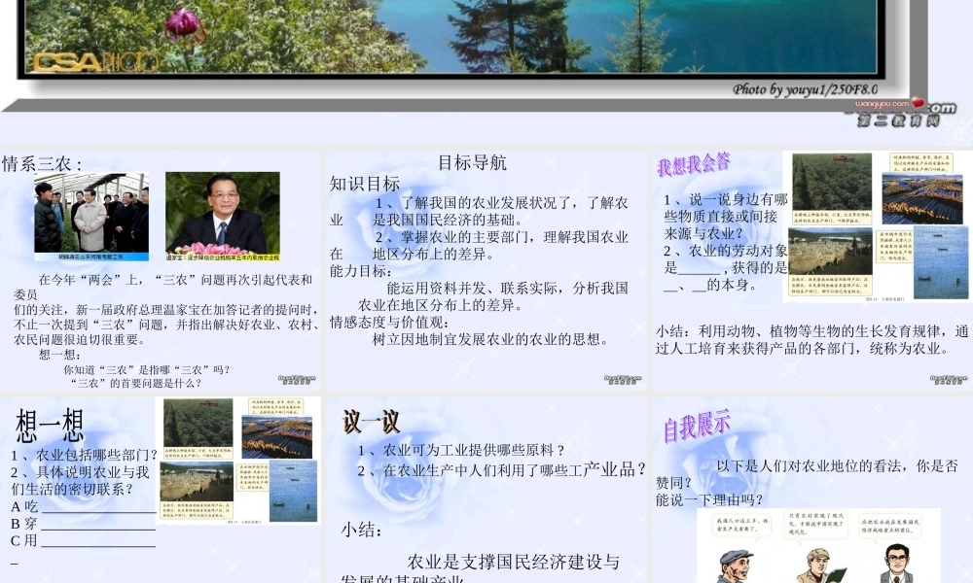Click the purple '我想我会答' title

694,165
